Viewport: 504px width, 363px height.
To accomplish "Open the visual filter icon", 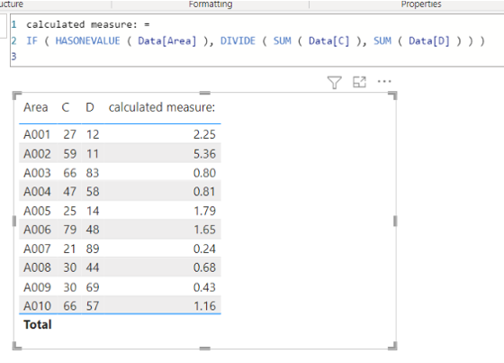I will 334,82.
